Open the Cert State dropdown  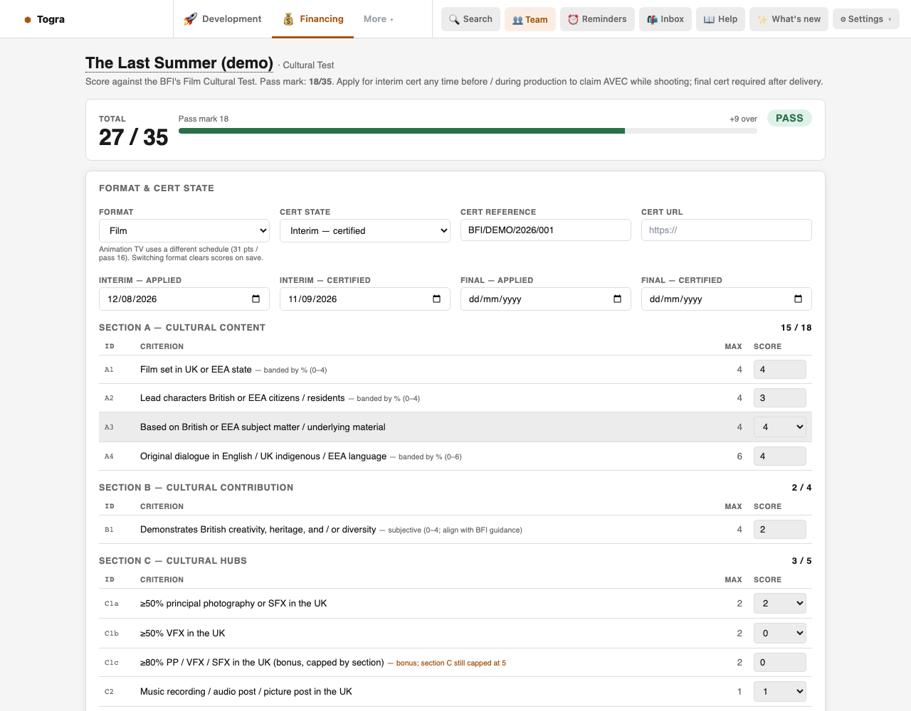pyautogui.click(x=365, y=230)
